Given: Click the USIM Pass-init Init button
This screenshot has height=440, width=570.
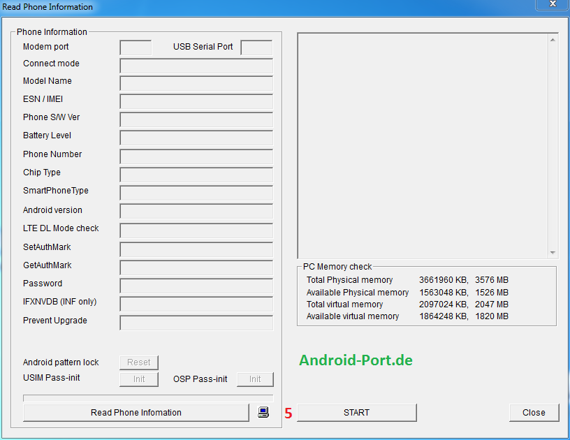Looking at the screenshot, I should tap(139, 379).
